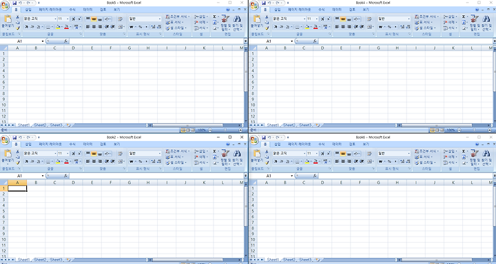
Task: Click Sort and Filter icon in Book4
Action: (474, 23)
